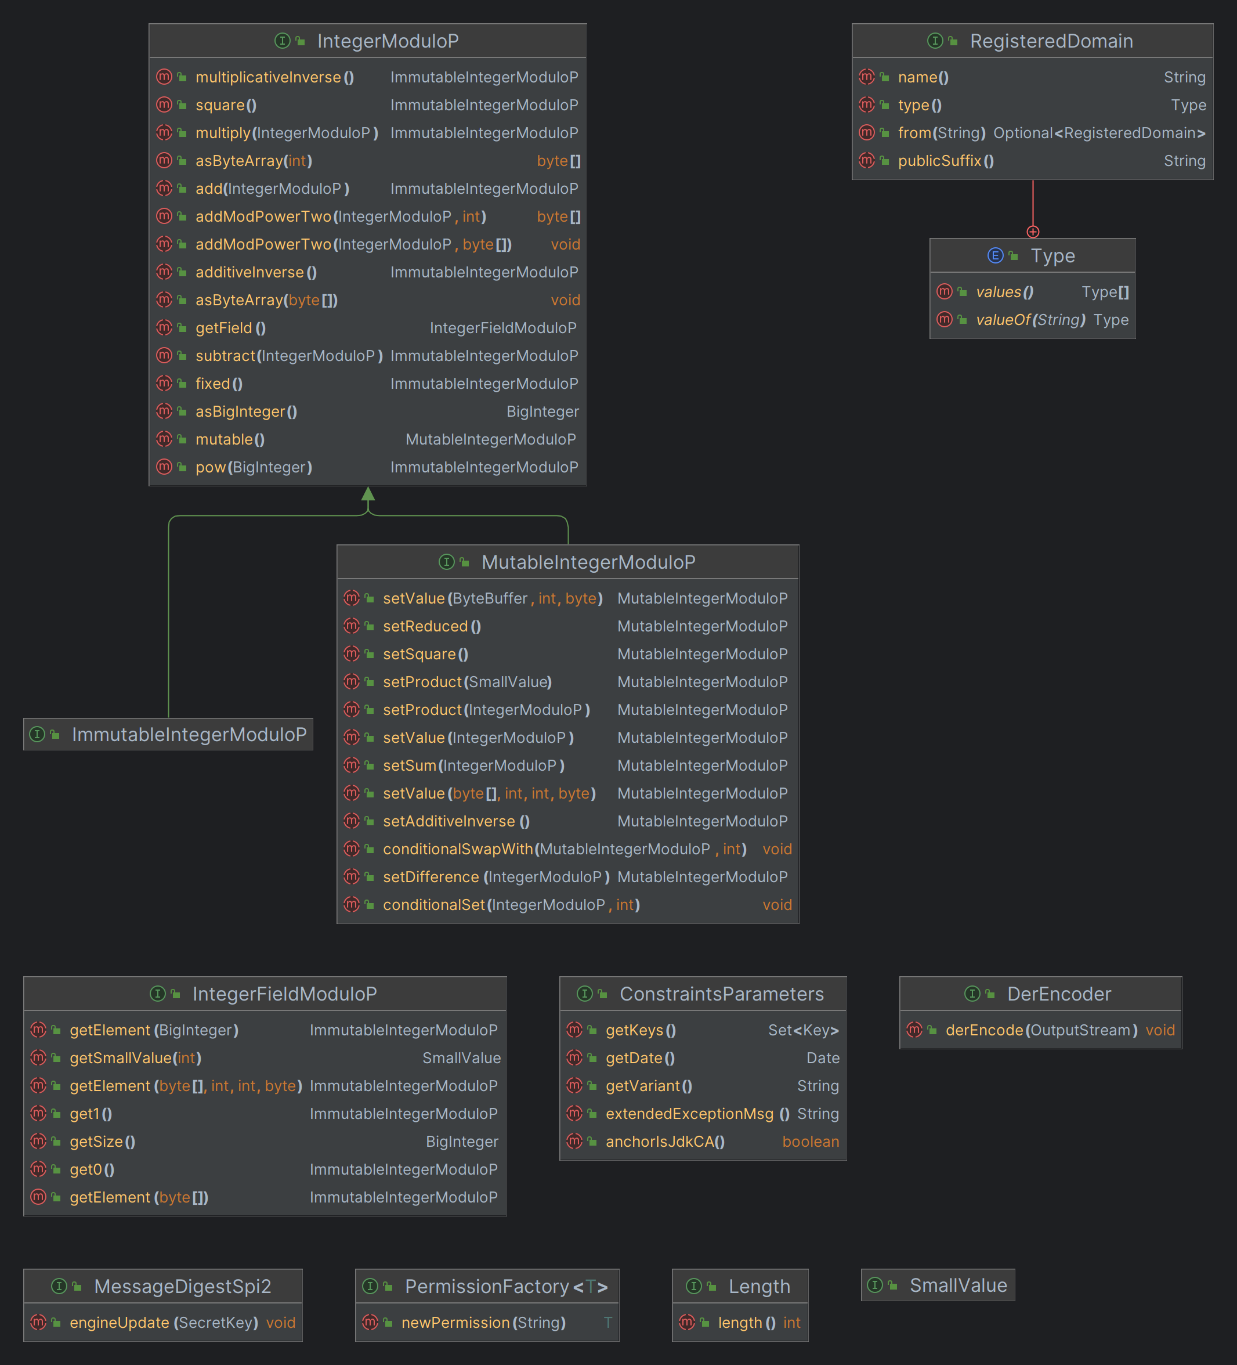Select the getSmallValue(int) method row
Image resolution: width=1237 pixels, height=1365 pixels.
[x=135, y=1057]
